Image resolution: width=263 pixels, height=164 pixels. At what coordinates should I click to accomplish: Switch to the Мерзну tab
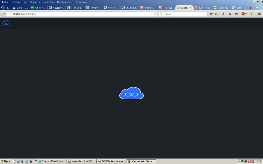point(221,8)
